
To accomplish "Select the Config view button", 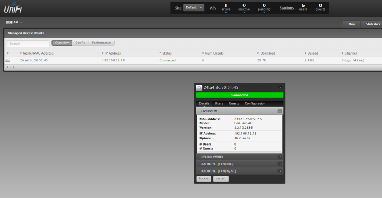I will click(81, 43).
